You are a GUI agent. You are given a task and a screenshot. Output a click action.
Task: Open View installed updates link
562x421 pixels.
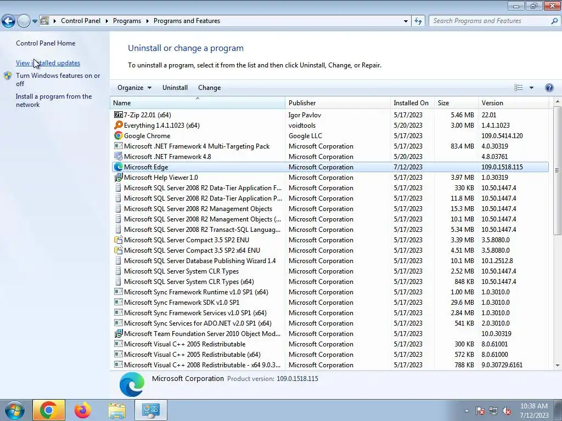pyautogui.click(x=48, y=63)
